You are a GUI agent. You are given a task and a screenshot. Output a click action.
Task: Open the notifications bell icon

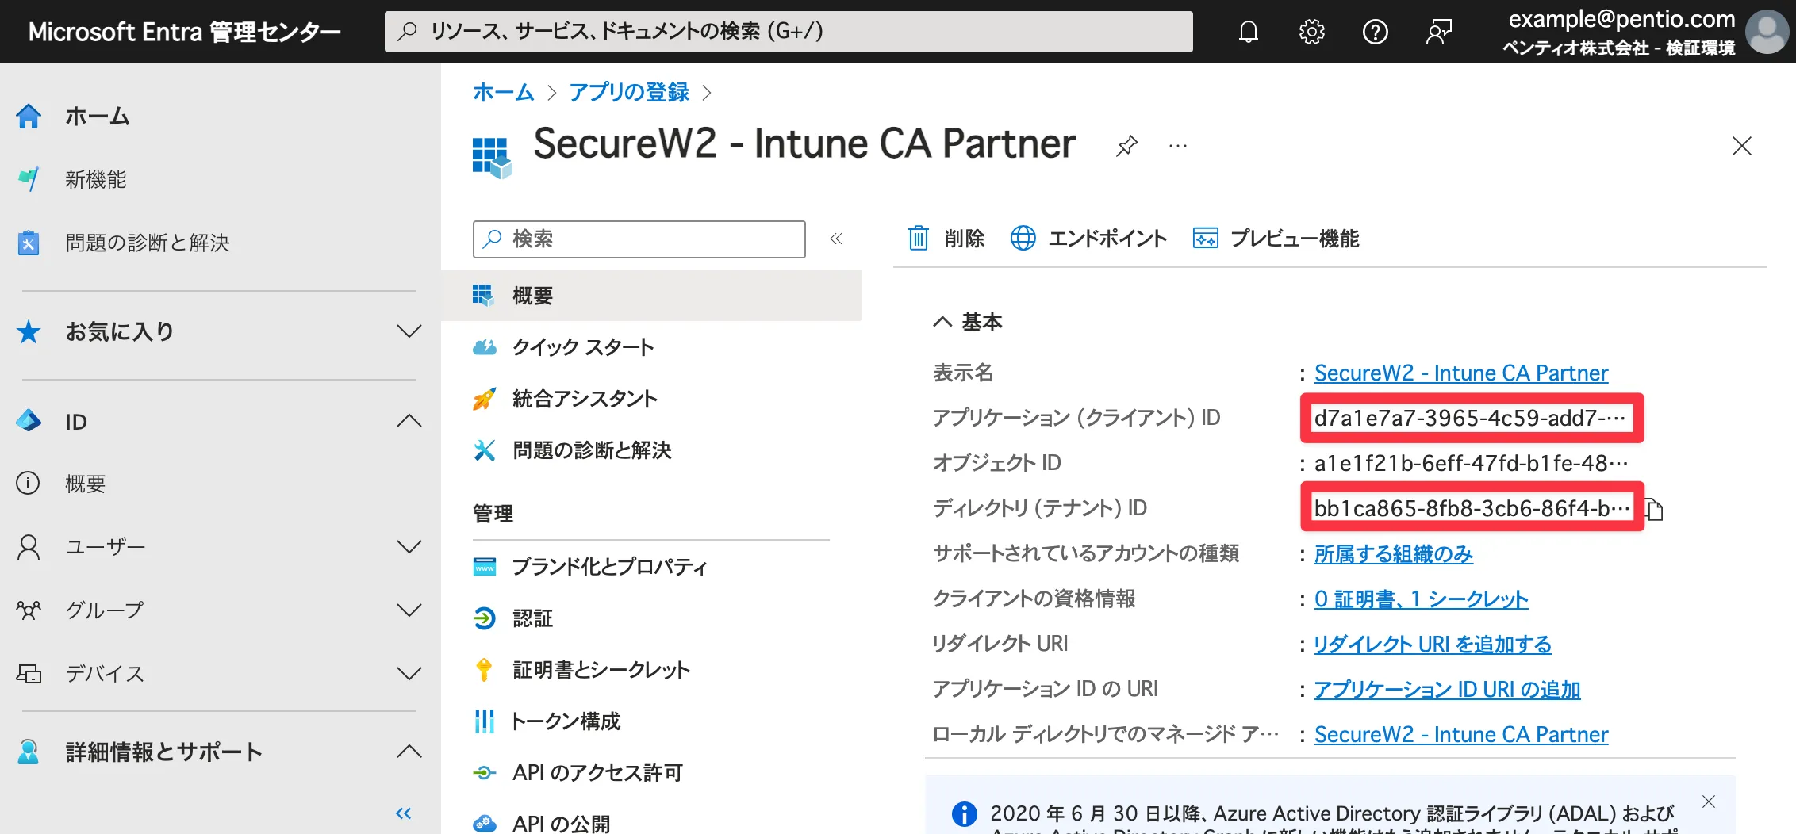tap(1249, 32)
